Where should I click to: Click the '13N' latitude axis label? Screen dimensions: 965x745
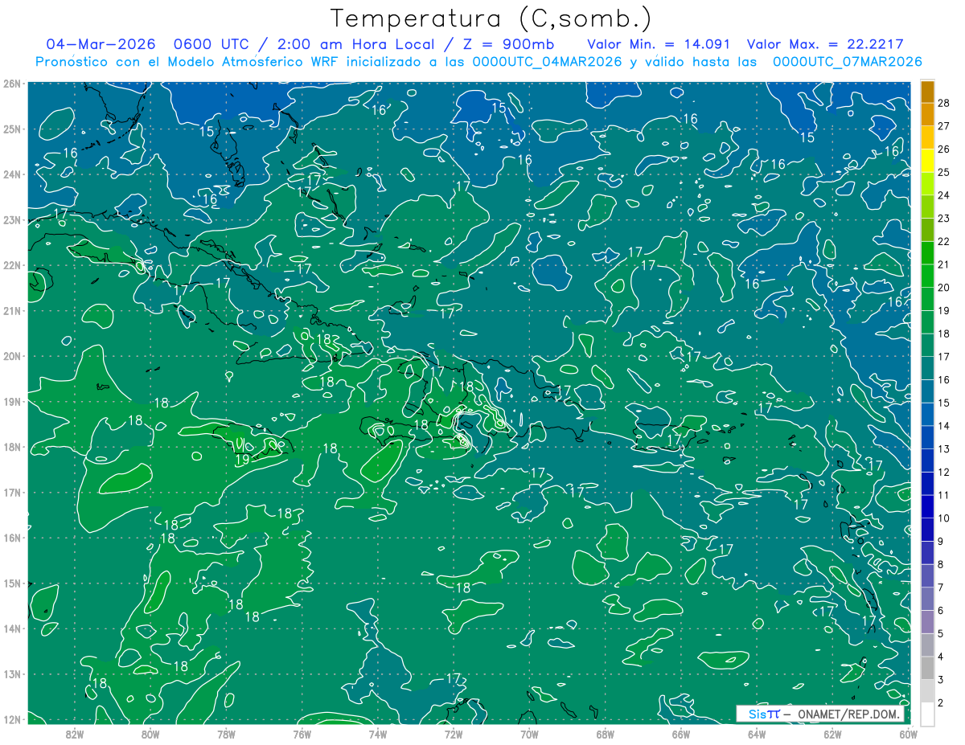[x=11, y=673]
